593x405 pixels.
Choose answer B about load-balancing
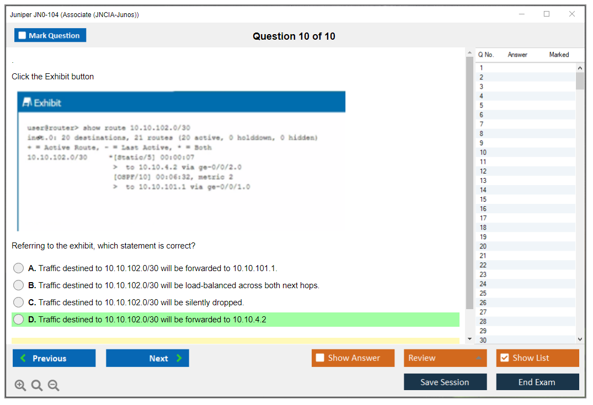pyautogui.click(x=19, y=285)
